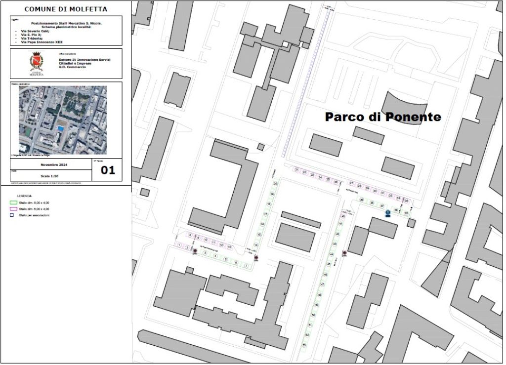Click the blue association stall legend box
The width and height of the screenshot is (506, 365).
coord(11,215)
